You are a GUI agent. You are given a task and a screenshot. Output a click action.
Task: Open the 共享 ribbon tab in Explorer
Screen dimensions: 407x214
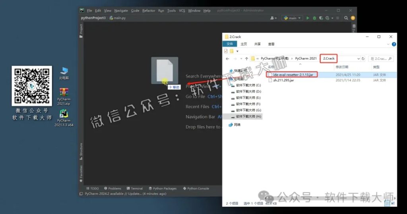pyautogui.click(x=257, y=44)
